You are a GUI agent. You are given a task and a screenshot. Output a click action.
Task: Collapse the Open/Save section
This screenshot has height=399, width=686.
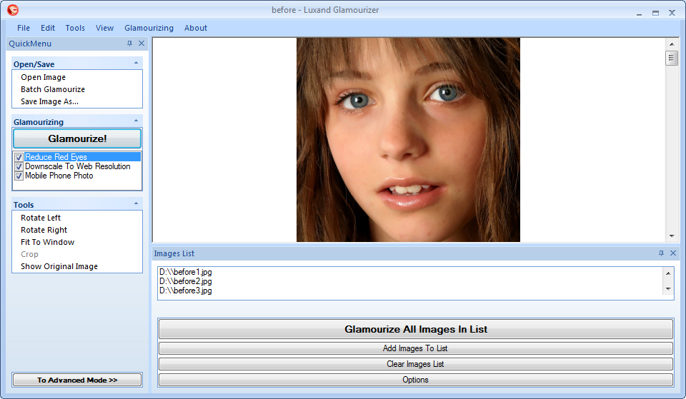136,64
